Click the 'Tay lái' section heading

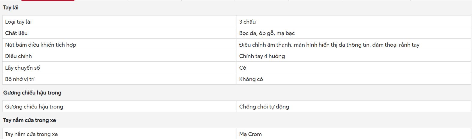[x=11, y=8]
